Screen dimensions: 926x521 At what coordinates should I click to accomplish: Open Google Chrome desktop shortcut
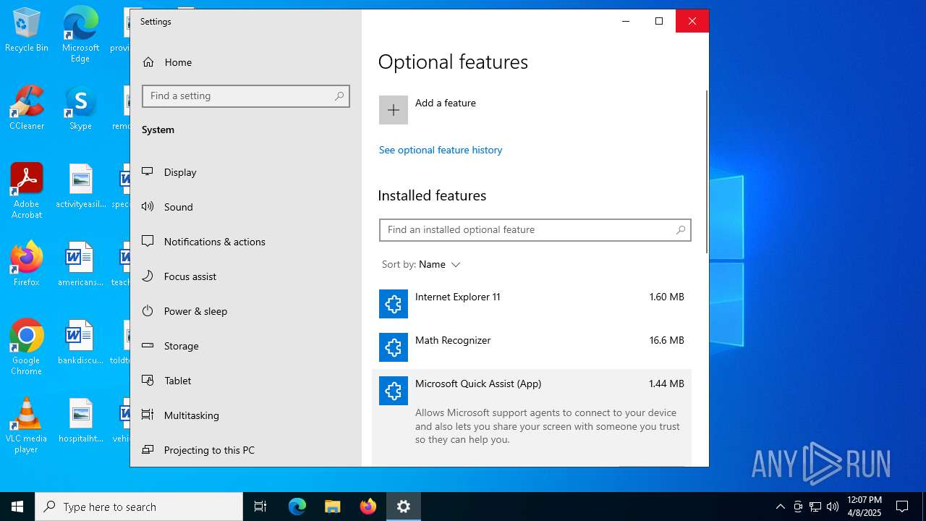pos(27,347)
